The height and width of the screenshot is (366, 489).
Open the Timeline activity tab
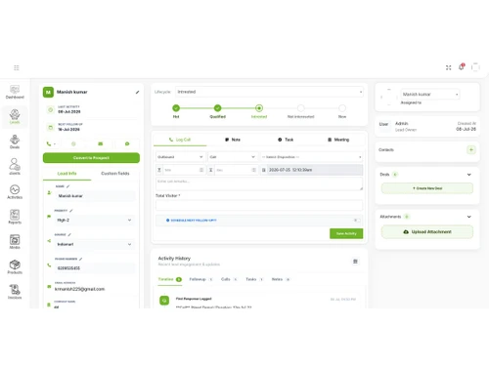(170, 279)
